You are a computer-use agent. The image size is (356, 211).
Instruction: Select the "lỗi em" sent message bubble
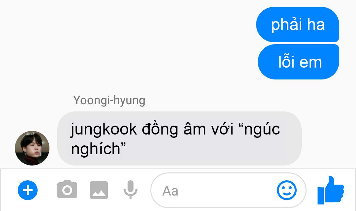[x=298, y=62]
